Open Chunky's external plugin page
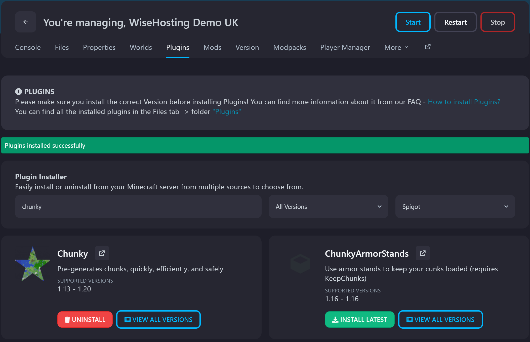This screenshot has height=342, width=530. [102, 253]
